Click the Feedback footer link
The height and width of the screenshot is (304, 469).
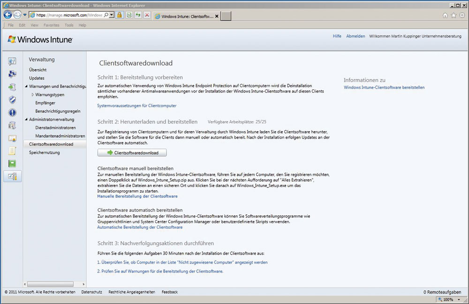(x=170, y=292)
